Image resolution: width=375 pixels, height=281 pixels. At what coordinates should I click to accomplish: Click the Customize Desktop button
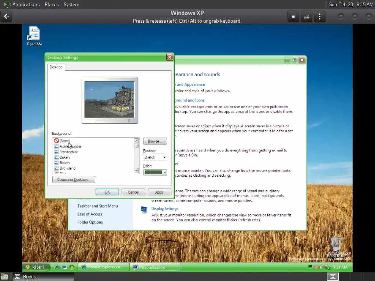point(74,179)
